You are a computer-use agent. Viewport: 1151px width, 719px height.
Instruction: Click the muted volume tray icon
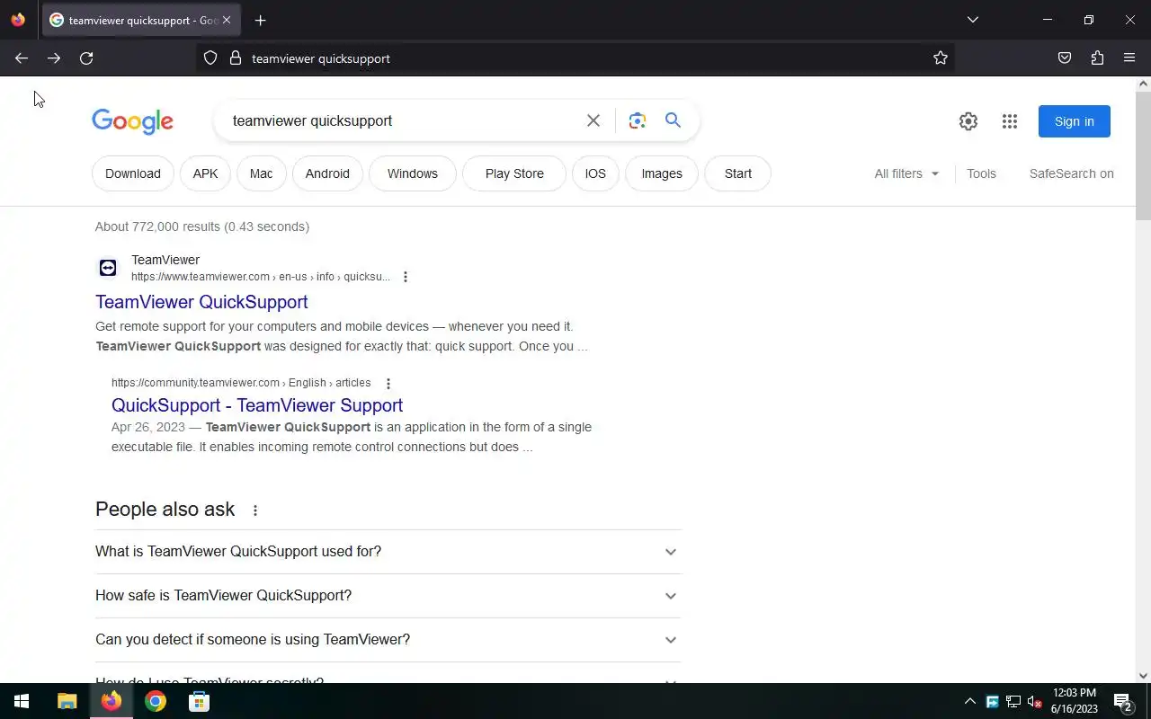tap(1035, 701)
